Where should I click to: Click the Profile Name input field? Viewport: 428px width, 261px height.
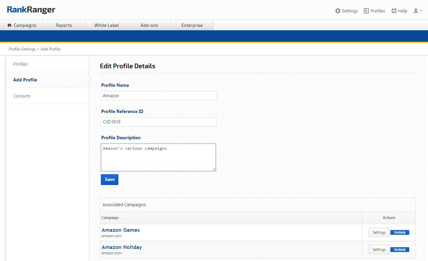pyautogui.click(x=159, y=96)
